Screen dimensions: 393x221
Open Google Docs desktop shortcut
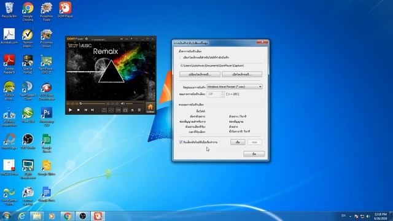tap(47, 194)
